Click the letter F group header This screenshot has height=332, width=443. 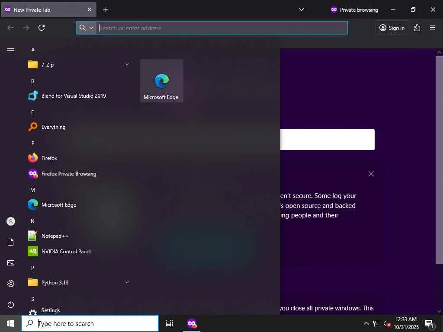coord(32,144)
